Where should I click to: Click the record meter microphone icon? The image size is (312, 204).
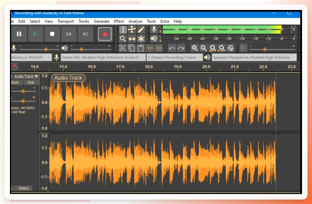tap(154, 30)
